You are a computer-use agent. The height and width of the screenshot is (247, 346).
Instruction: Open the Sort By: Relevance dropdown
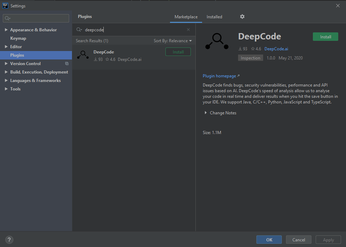(x=173, y=41)
